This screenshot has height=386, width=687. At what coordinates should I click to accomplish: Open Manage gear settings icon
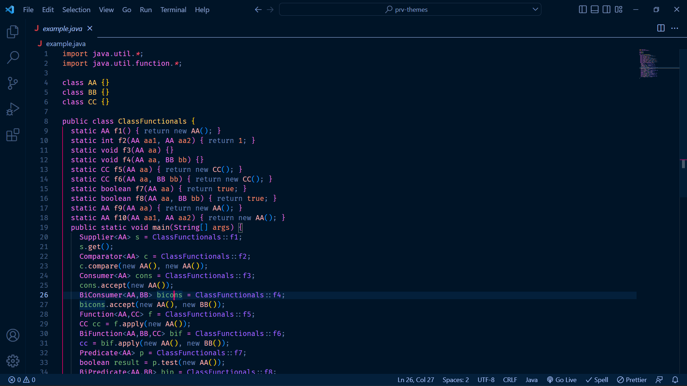[x=13, y=361]
